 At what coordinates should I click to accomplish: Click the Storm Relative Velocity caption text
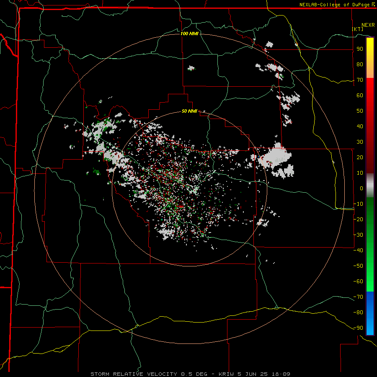point(191,374)
